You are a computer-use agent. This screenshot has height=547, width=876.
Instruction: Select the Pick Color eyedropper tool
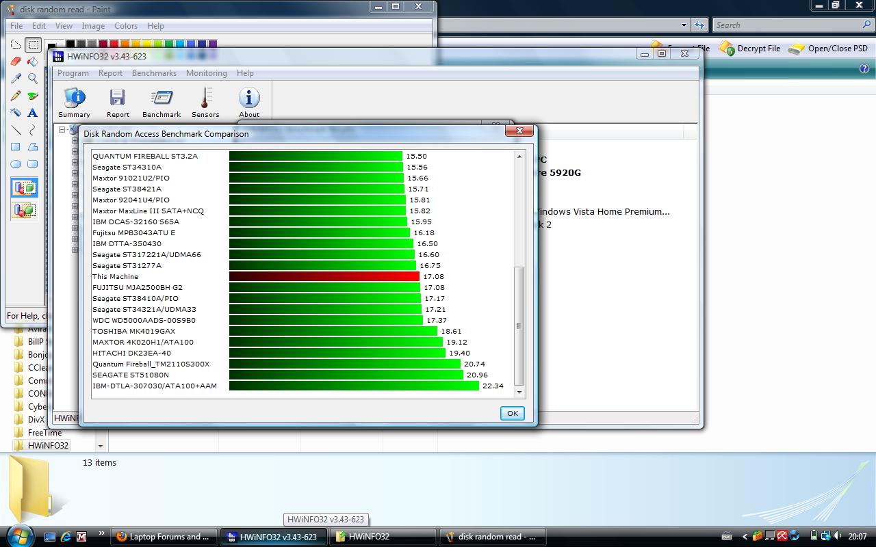[x=16, y=79]
